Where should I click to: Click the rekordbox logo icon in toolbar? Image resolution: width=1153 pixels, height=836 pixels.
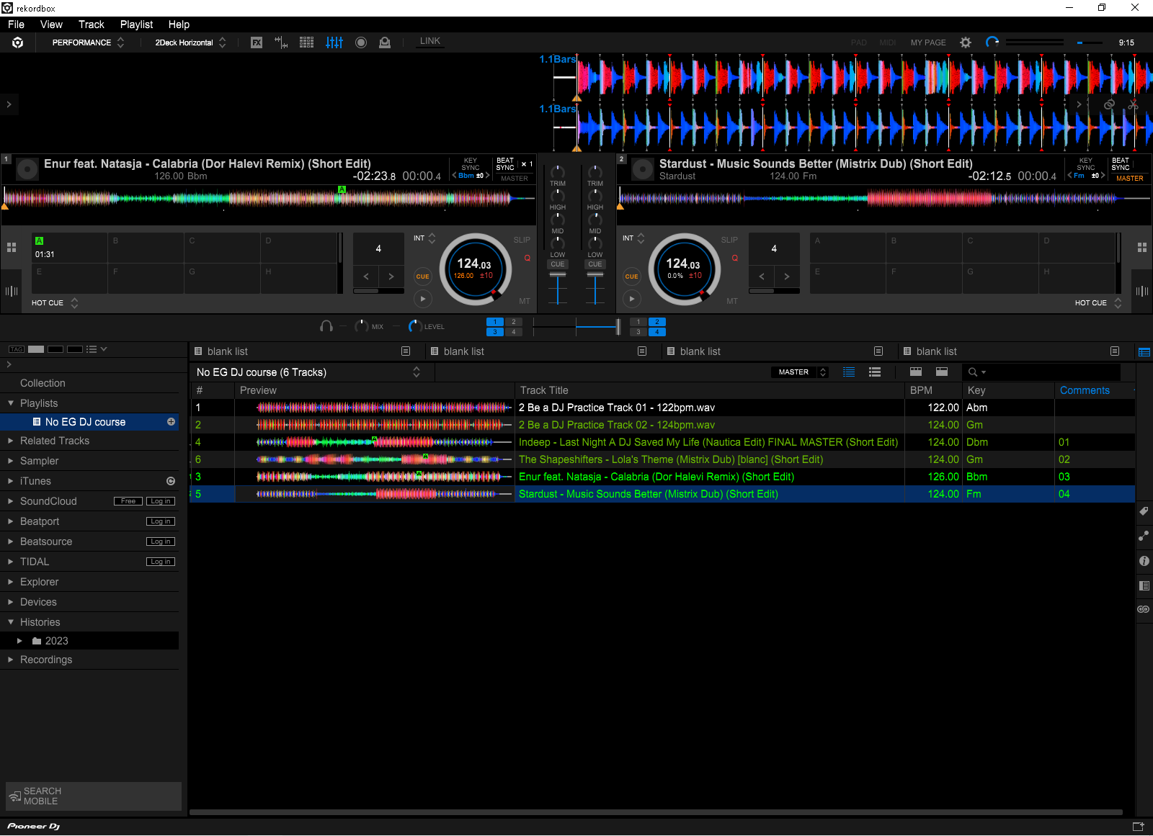pos(18,42)
